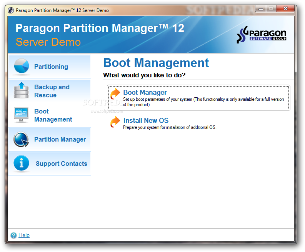Click the Boot Management monitor icon
The width and height of the screenshot is (305, 252).
(21, 115)
